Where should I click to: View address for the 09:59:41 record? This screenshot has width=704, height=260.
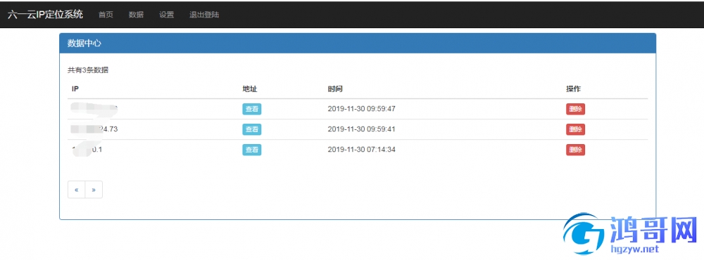252,129
